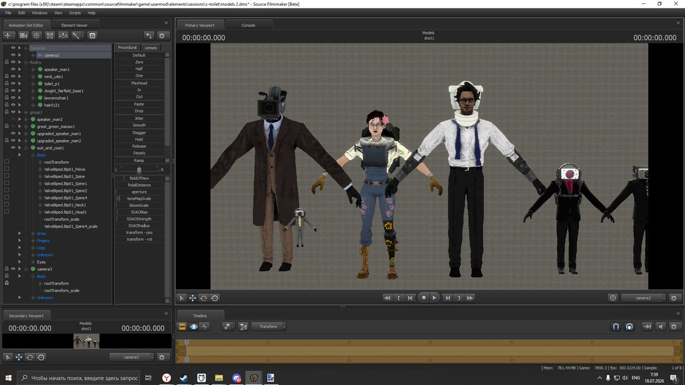The height and width of the screenshot is (385, 685).
Task: Click the work camera toggle icon beside camera2 dropdown
Action: coord(613,298)
